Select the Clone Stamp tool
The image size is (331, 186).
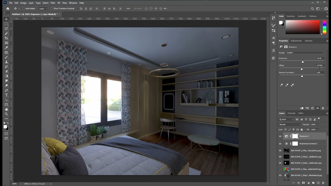point(6,62)
